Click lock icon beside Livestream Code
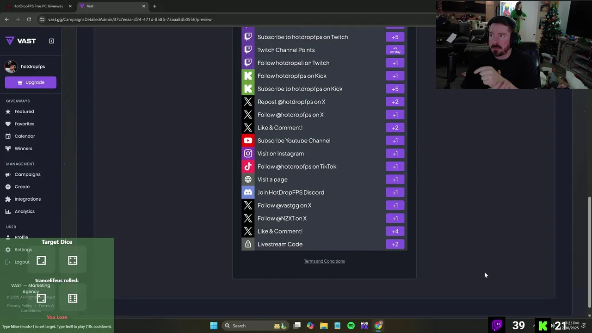Screen dimensions: 592x333 pos(248,244)
